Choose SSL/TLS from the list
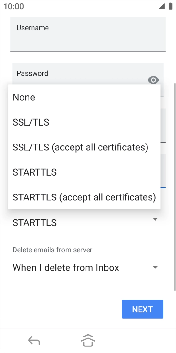 pos(84,122)
